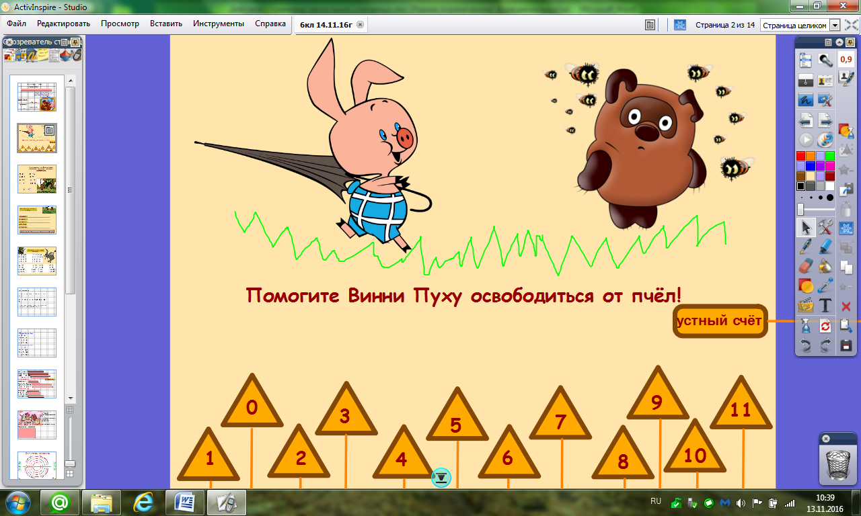861x516 pixels.
Task: Pick the black color swatch
Action: coord(800,186)
